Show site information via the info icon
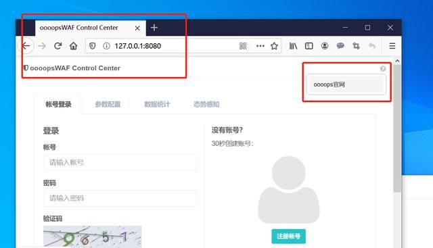This screenshot has height=248, width=433. (106, 46)
